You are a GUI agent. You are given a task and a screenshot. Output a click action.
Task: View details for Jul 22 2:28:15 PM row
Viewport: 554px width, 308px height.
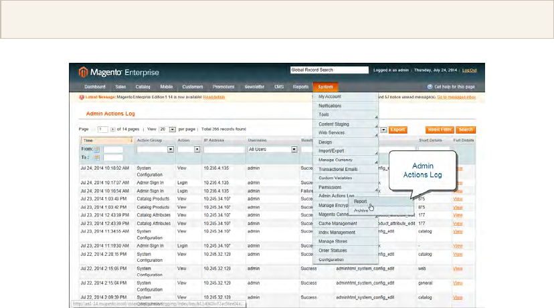click(458, 255)
